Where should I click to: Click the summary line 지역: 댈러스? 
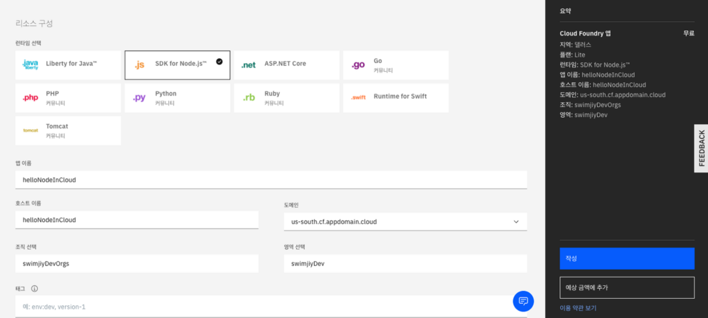pyautogui.click(x=575, y=45)
